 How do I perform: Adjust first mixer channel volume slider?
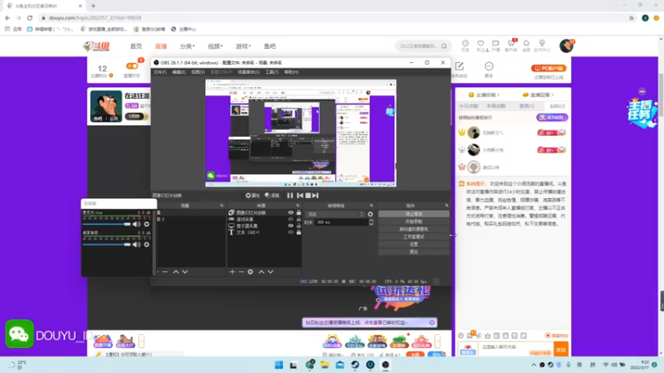107,224
